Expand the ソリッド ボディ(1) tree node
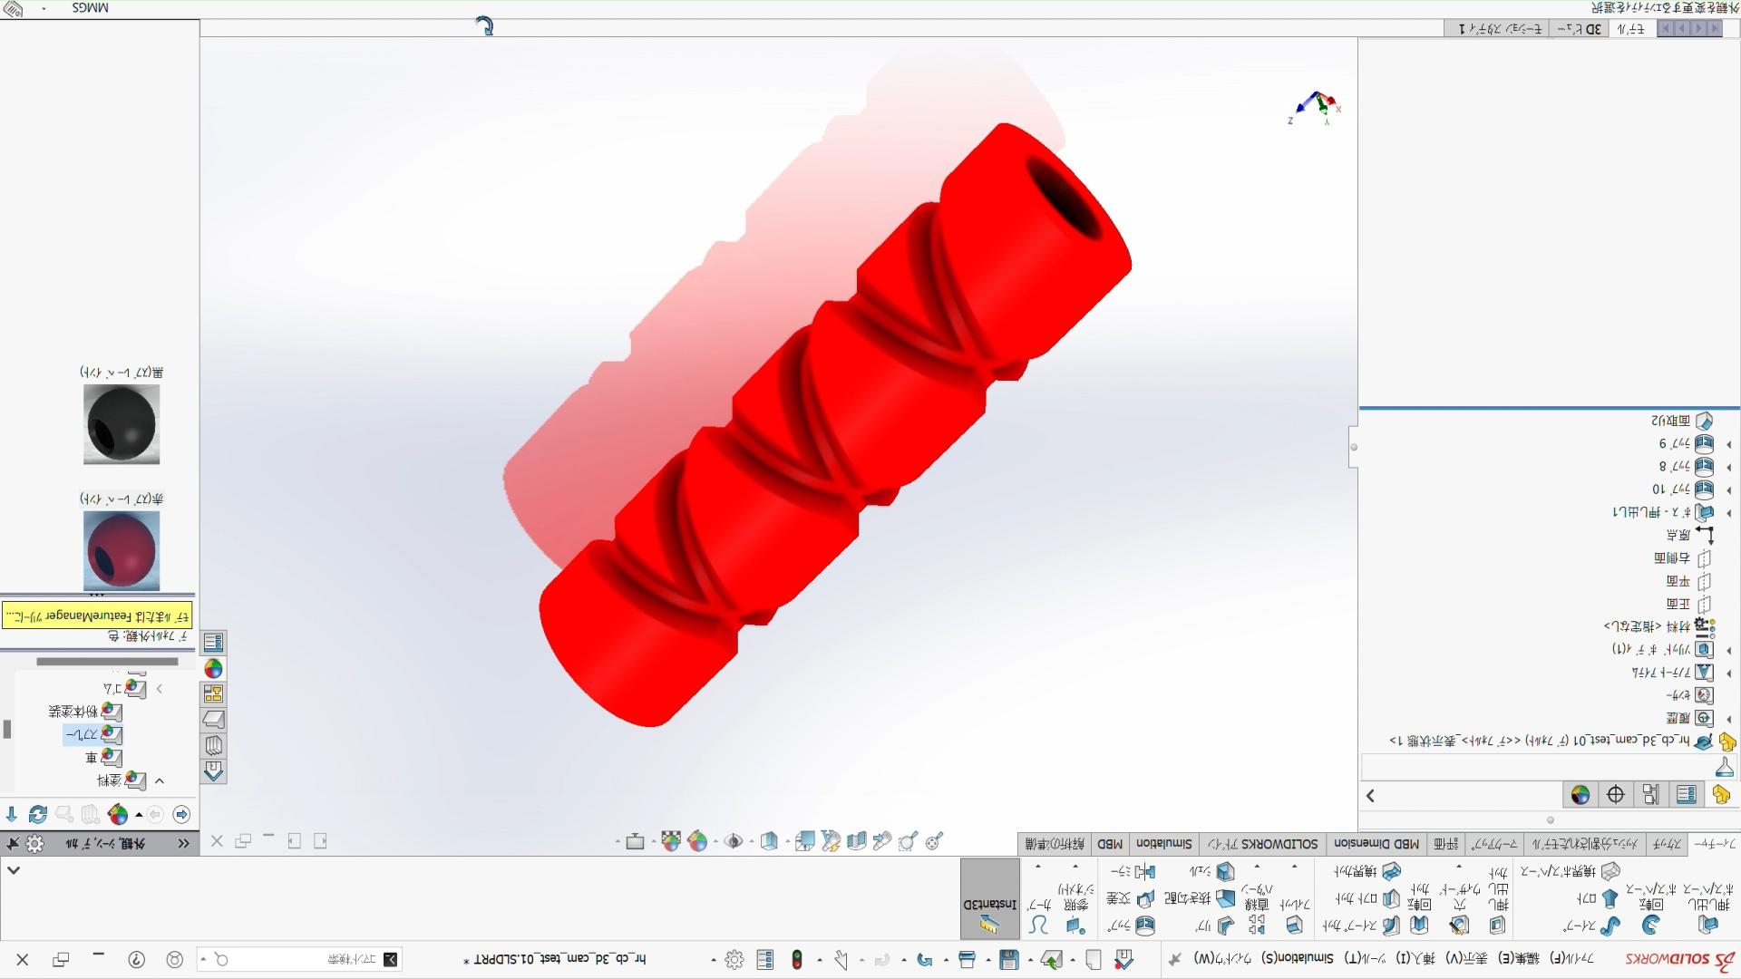This screenshot has width=1741, height=979. (x=1729, y=650)
